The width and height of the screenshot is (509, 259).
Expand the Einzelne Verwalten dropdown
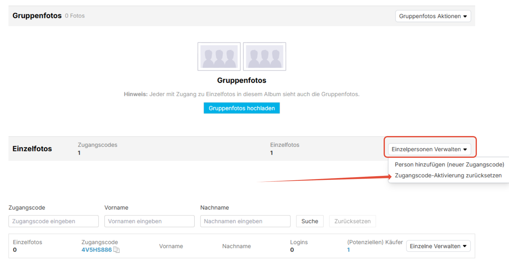pyautogui.click(x=438, y=246)
